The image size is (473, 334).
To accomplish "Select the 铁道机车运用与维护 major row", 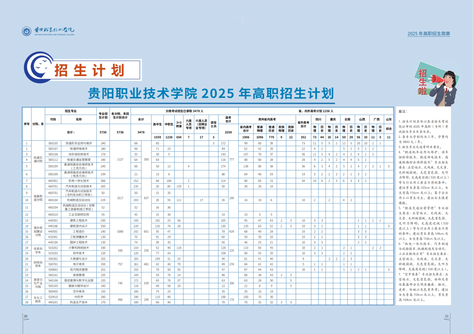I will point(79,143).
